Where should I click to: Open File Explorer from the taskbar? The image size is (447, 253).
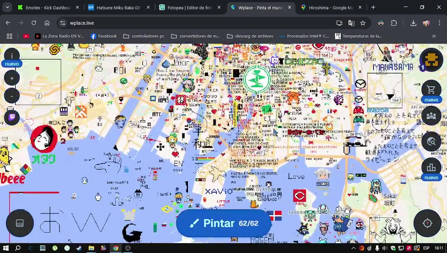[x=91, y=248]
